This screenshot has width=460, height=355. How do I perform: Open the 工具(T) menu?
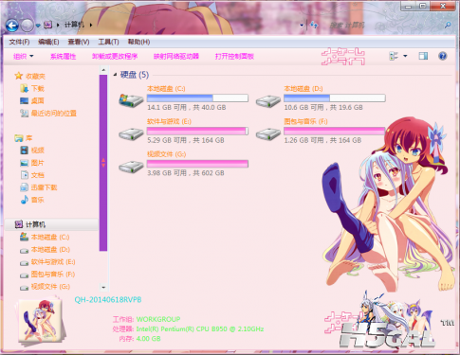tap(108, 42)
